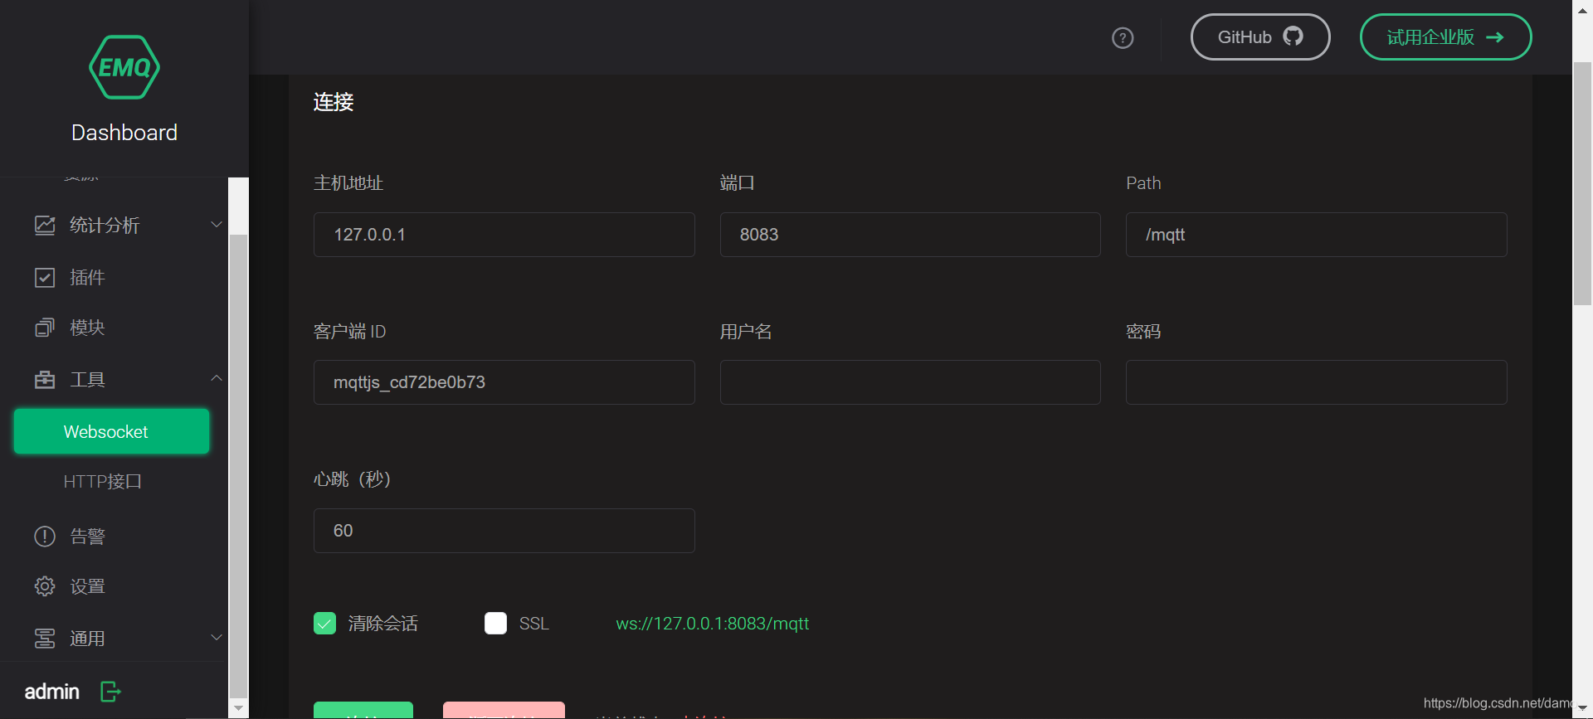Toggle the 清除会话 checkbox
Viewport: 1593px width, 719px height.
point(324,623)
